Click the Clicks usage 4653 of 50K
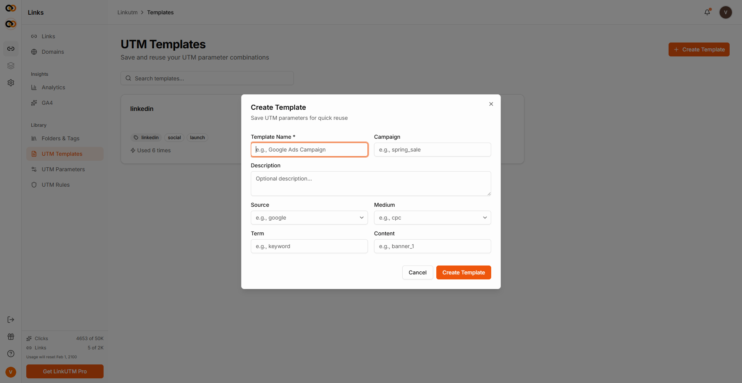The width and height of the screenshot is (742, 383). 65,339
